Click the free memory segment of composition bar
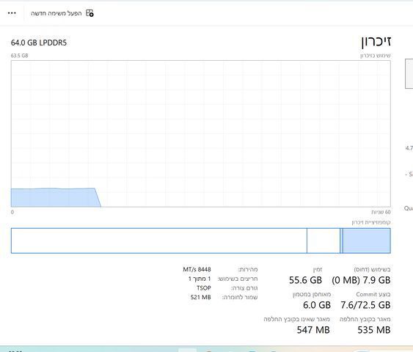 point(159,241)
